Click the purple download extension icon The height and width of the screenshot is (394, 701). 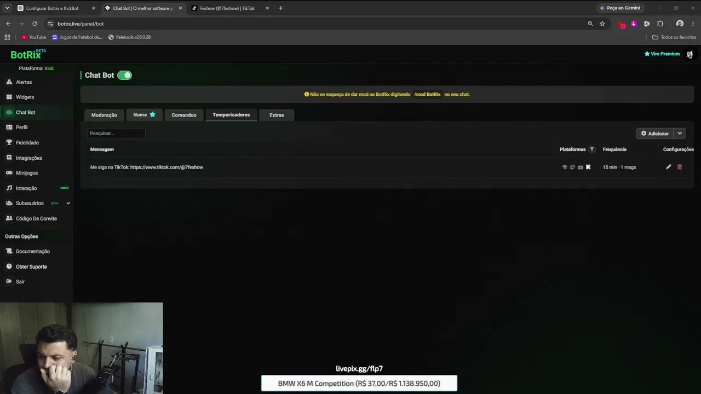point(634,24)
